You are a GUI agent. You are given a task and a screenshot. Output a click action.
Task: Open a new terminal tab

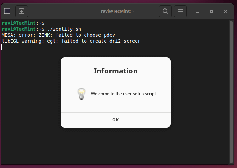click(22, 11)
